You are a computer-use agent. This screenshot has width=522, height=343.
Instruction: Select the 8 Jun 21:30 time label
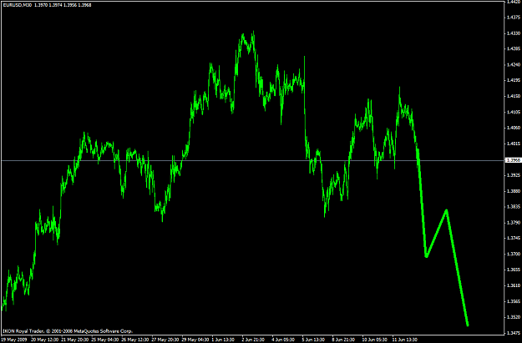point(345,340)
